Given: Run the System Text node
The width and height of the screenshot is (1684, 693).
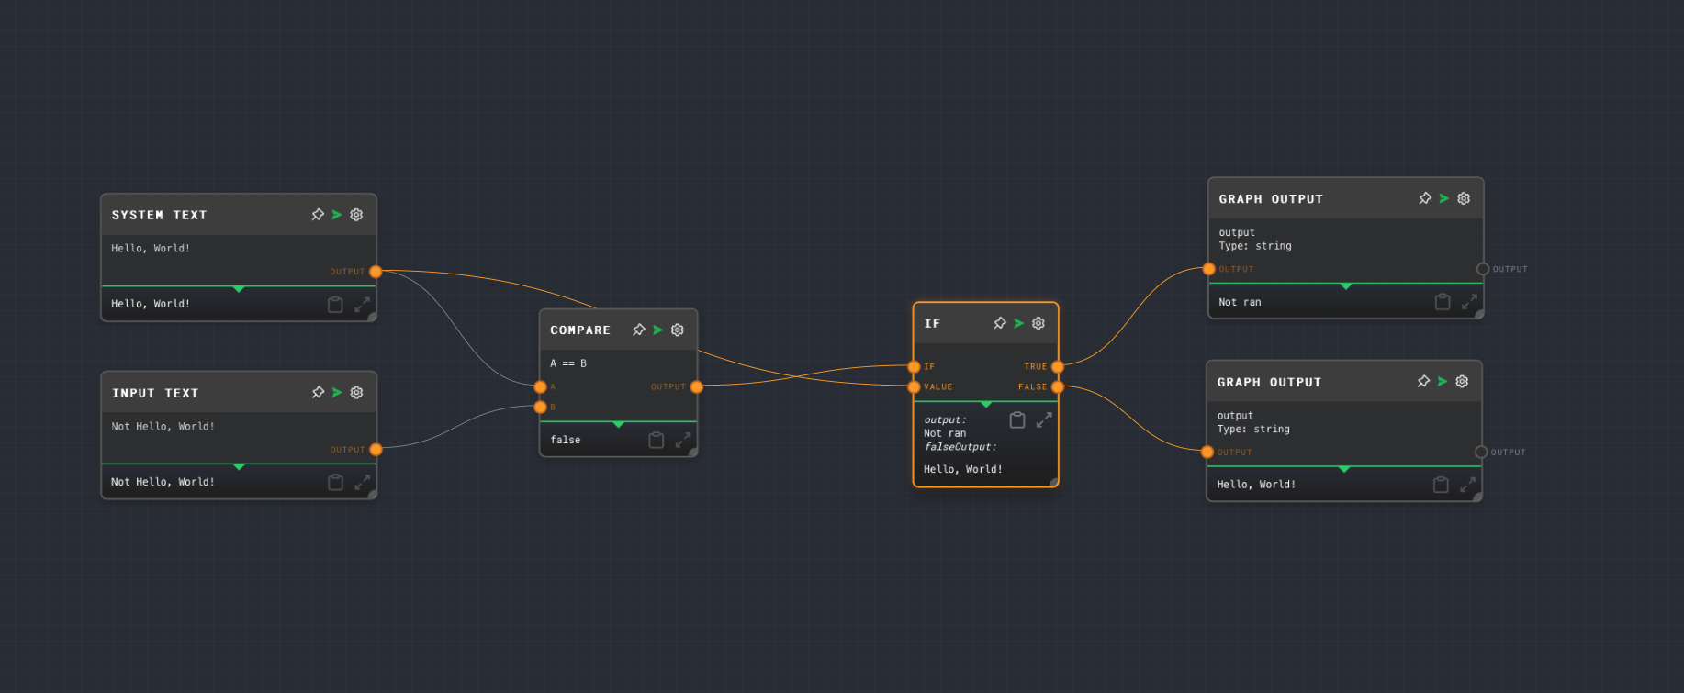Looking at the screenshot, I should (x=337, y=215).
